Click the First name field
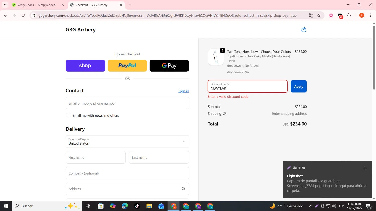Viewport: 376px width, 211px height. (x=96, y=157)
